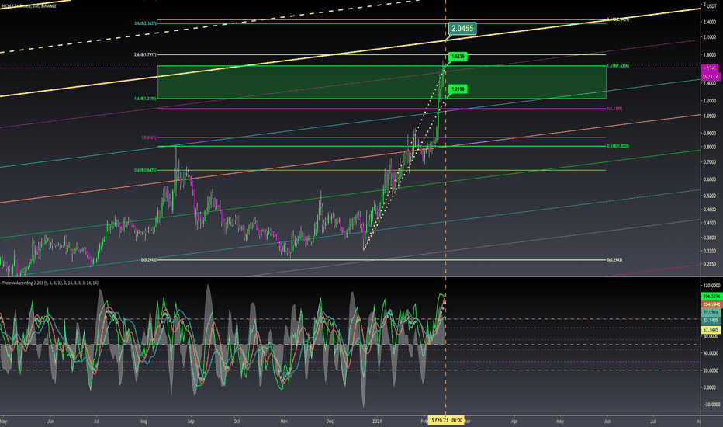Image resolution: width=723 pixels, height=427 pixels.
Task: Click the 0.9000 price axis tick
Action: pos(710,133)
